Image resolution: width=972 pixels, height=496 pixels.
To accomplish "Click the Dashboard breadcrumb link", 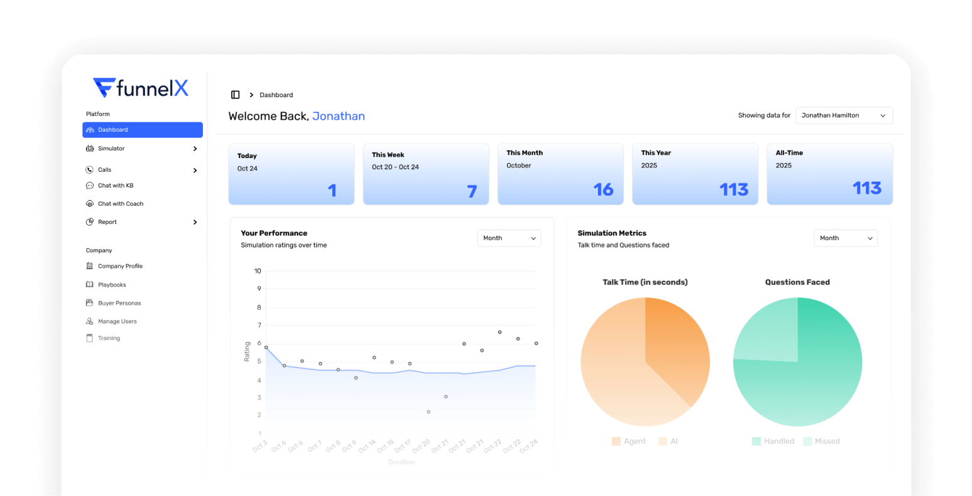I will click(x=276, y=95).
